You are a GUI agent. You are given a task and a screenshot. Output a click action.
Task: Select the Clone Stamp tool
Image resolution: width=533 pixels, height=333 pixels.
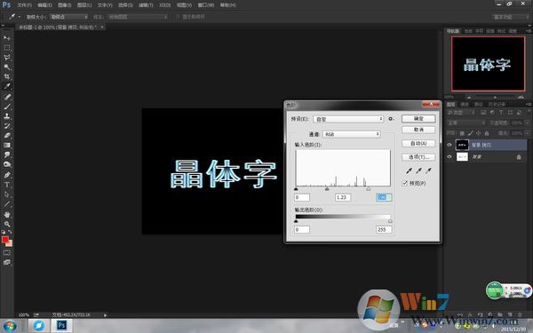(7, 115)
